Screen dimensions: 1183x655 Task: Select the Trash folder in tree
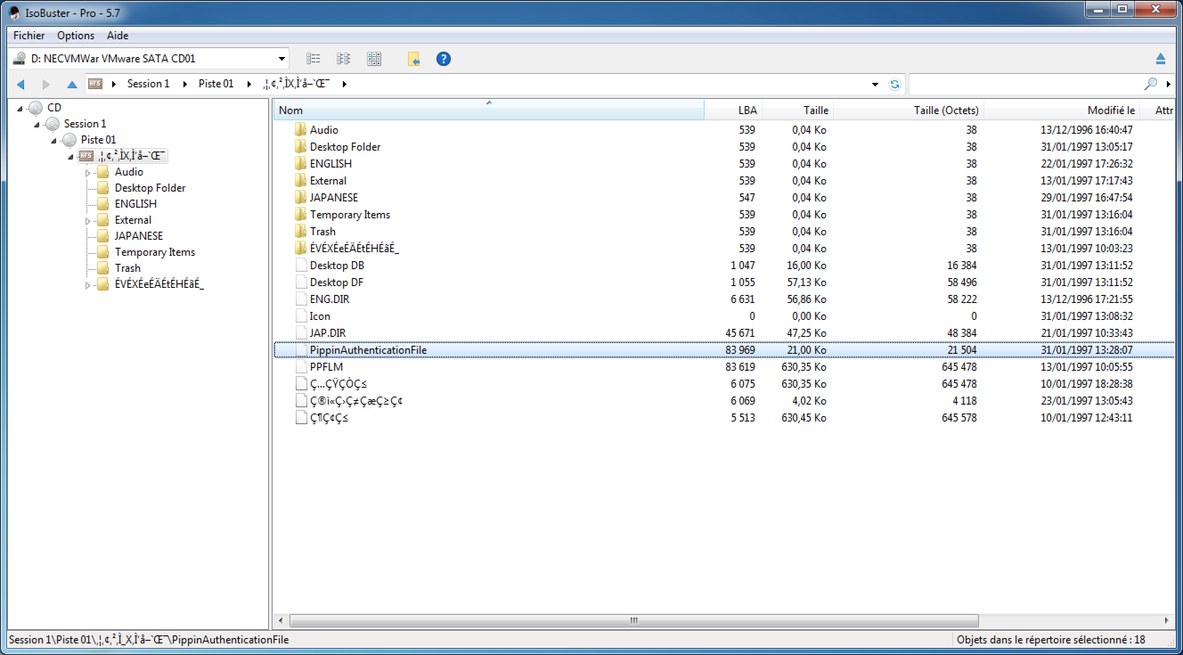coord(128,268)
